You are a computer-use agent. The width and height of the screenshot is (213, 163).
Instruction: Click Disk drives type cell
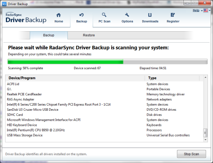coord(154,115)
